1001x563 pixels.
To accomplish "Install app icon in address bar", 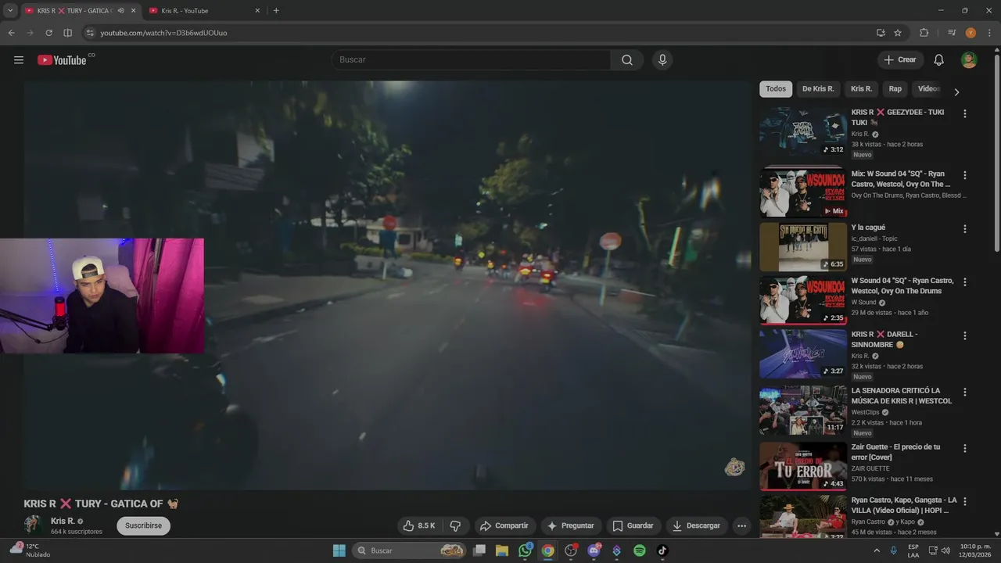I will [881, 33].
